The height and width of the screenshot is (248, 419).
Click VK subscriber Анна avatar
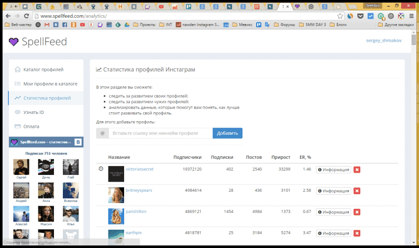[x=46, y=191]
